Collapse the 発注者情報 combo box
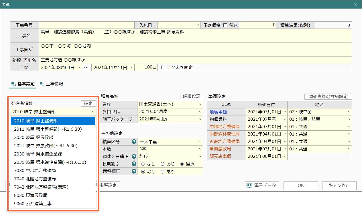The width and height of the screenshot is (362, 214). point(93,112)
